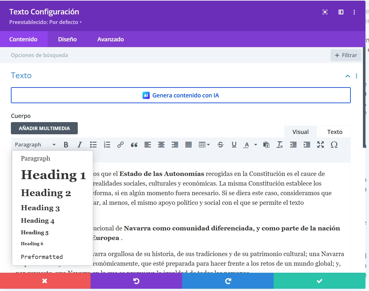Insert a numbered list

coord(107,145)
